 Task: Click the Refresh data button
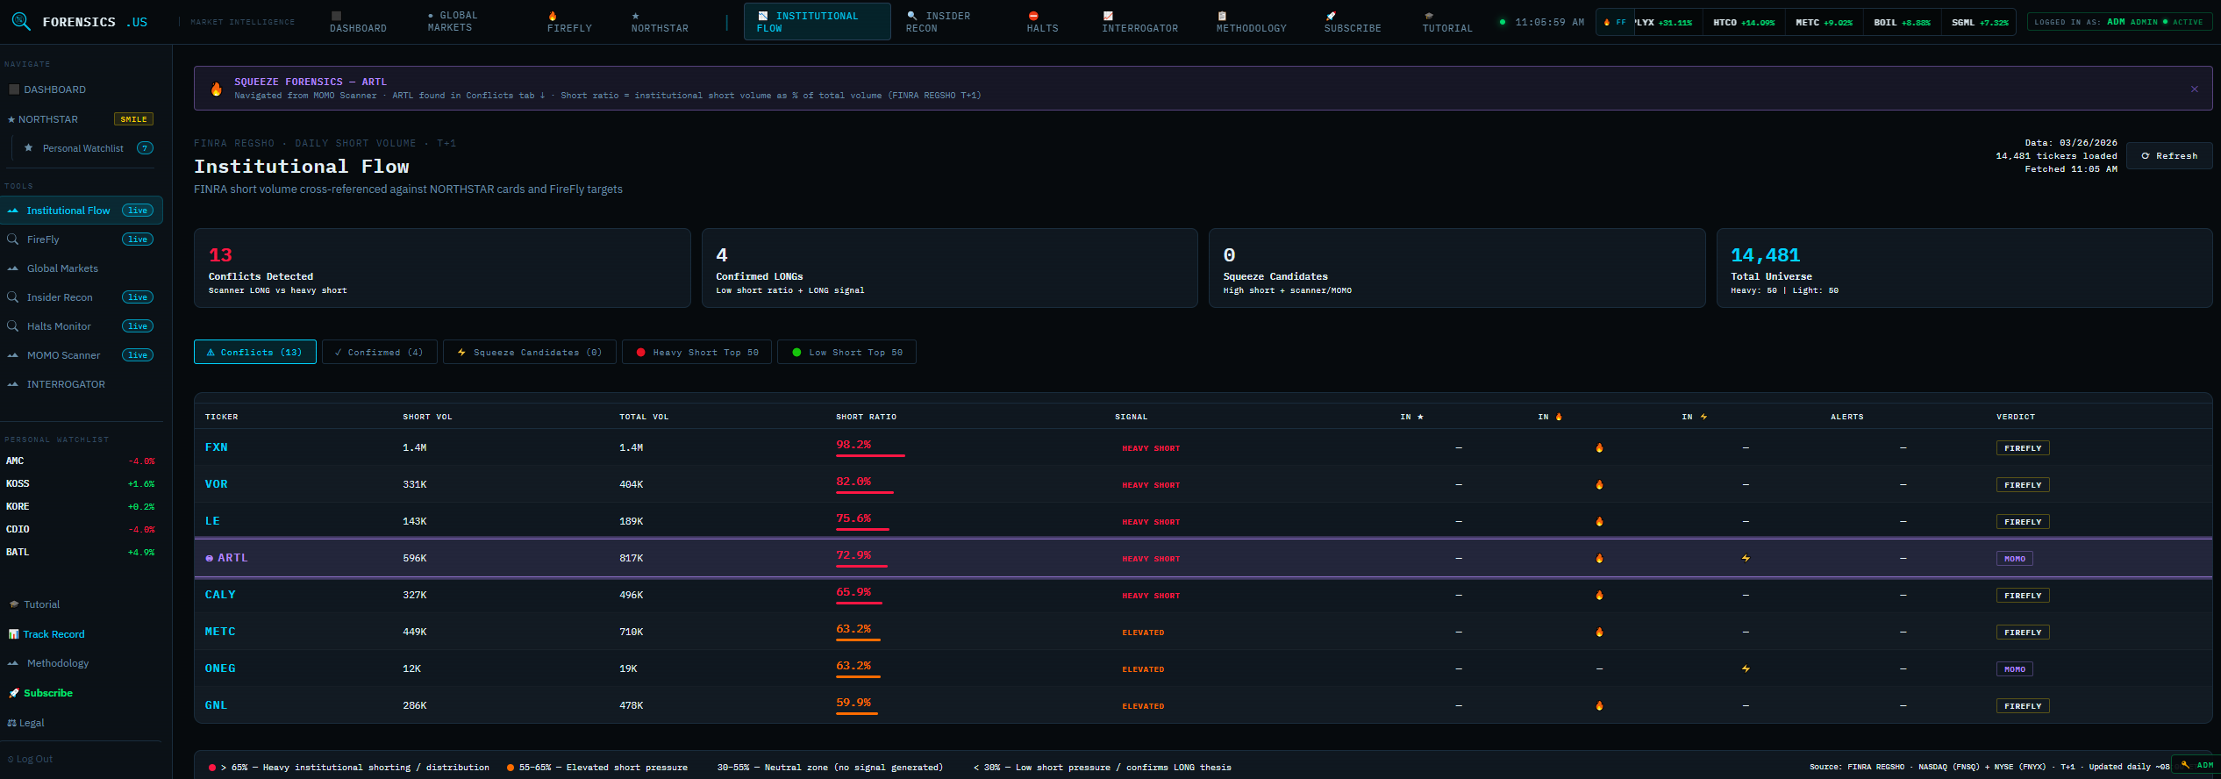tap(2168, 156)
